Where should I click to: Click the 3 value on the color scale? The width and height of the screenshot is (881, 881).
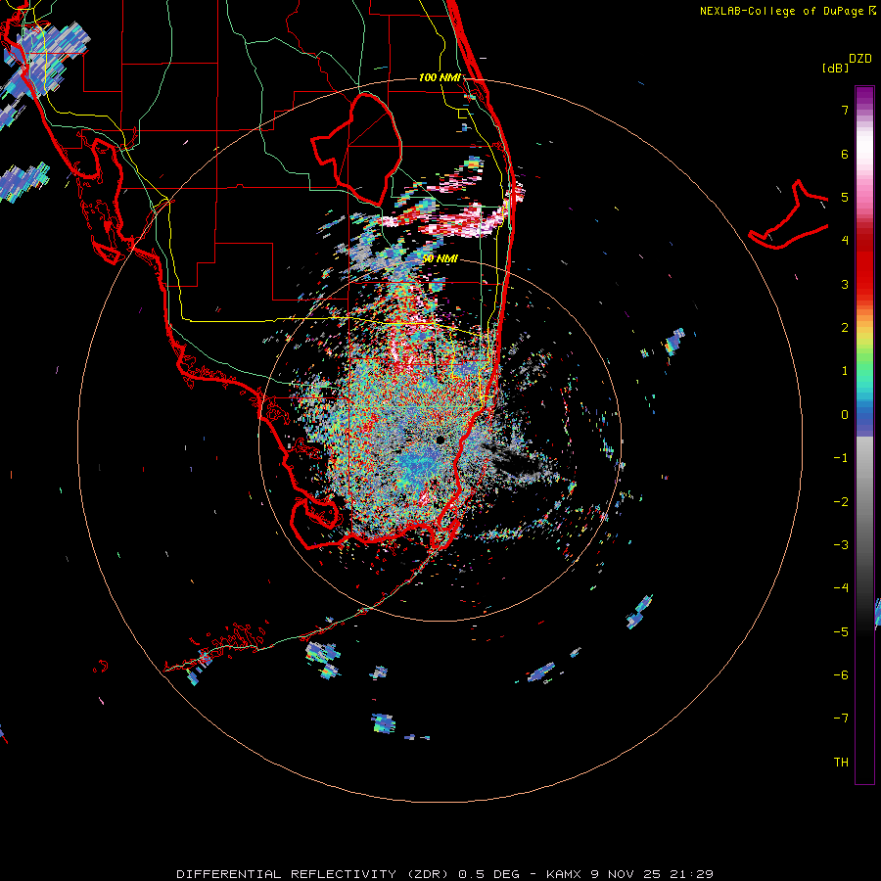[x=845, y=284]
